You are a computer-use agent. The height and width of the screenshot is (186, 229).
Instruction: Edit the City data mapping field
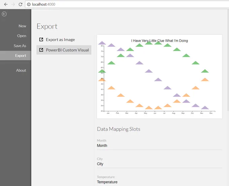tap(160, 164)
